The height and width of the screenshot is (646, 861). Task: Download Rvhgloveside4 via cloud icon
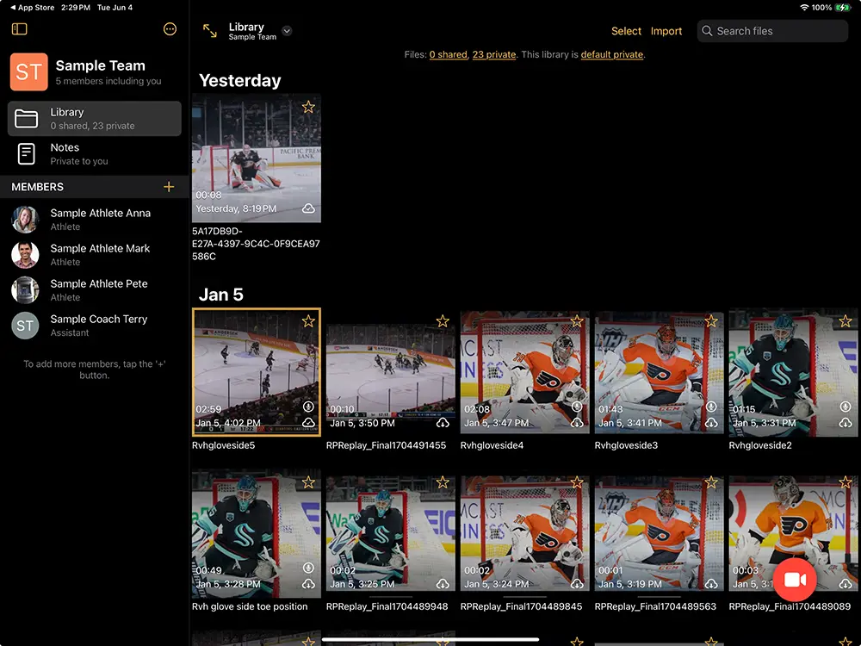577,423
